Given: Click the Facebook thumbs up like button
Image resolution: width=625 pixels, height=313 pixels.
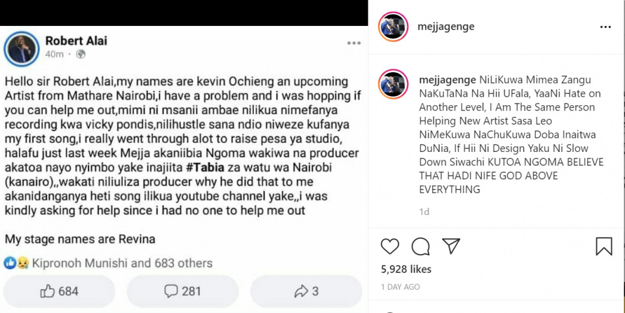Looking at the screenshot, I should tap(59, 292).
